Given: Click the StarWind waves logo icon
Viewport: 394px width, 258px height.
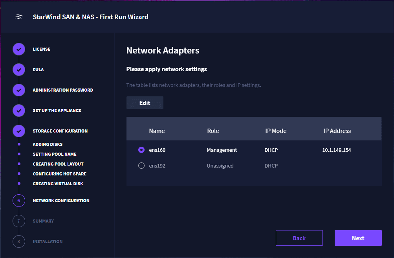Looking at the screenshot, I should coord(19,17).
